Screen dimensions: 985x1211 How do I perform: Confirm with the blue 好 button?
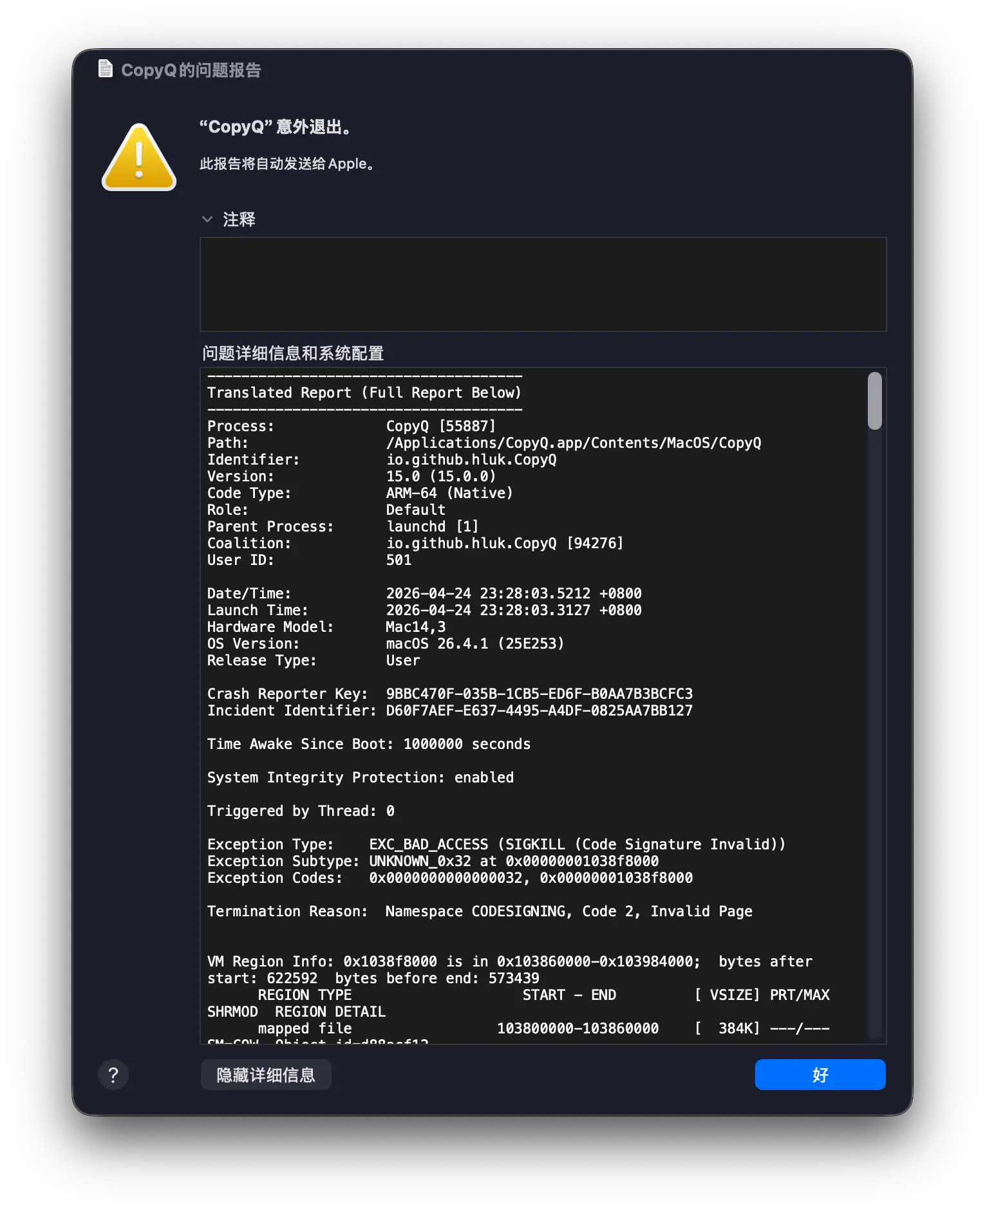(x=820, y=1075)
